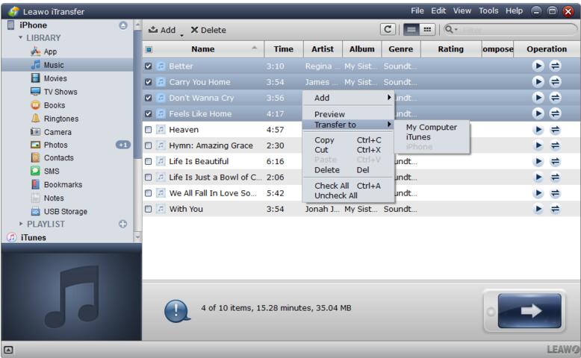Play the song Heaven
This screenshot has height=358, width=581.
pos(538,130)
